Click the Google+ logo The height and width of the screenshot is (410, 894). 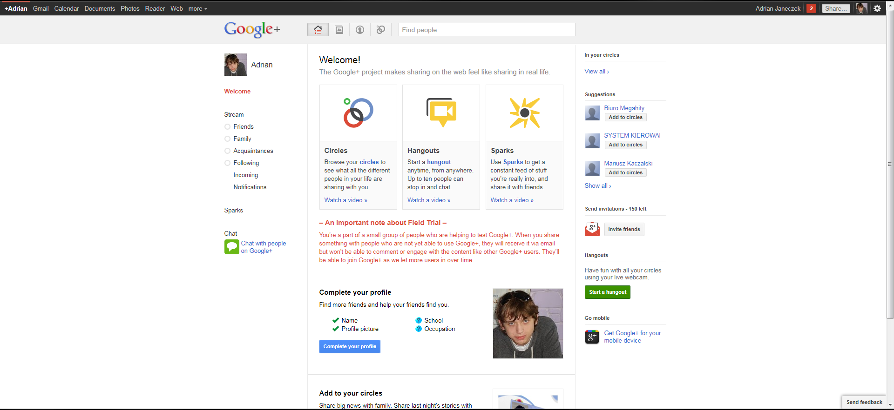252,29
